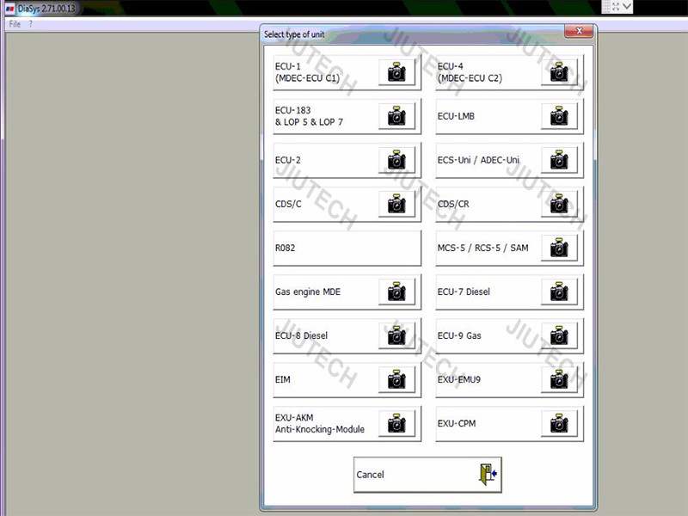This screenshot has width=688, height=516.
Task: Click the camera icon next to CDS/C
Action: tap(396, 204)
